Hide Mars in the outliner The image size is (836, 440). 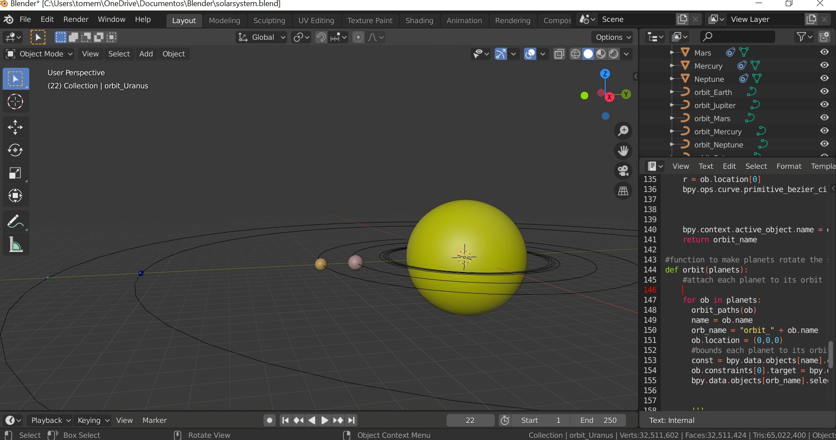click(824, 52)
